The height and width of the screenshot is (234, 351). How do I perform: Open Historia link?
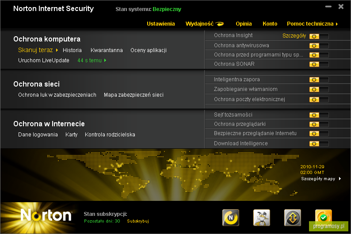pyautogui.click(x=72, y=50)
